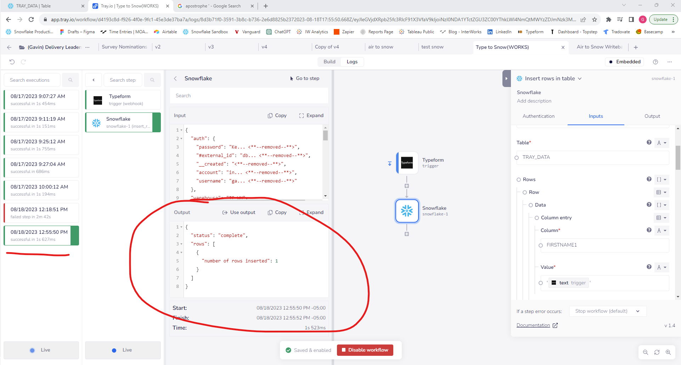Zoom out the canvas

pyautogui.click(x=646, y=352)
